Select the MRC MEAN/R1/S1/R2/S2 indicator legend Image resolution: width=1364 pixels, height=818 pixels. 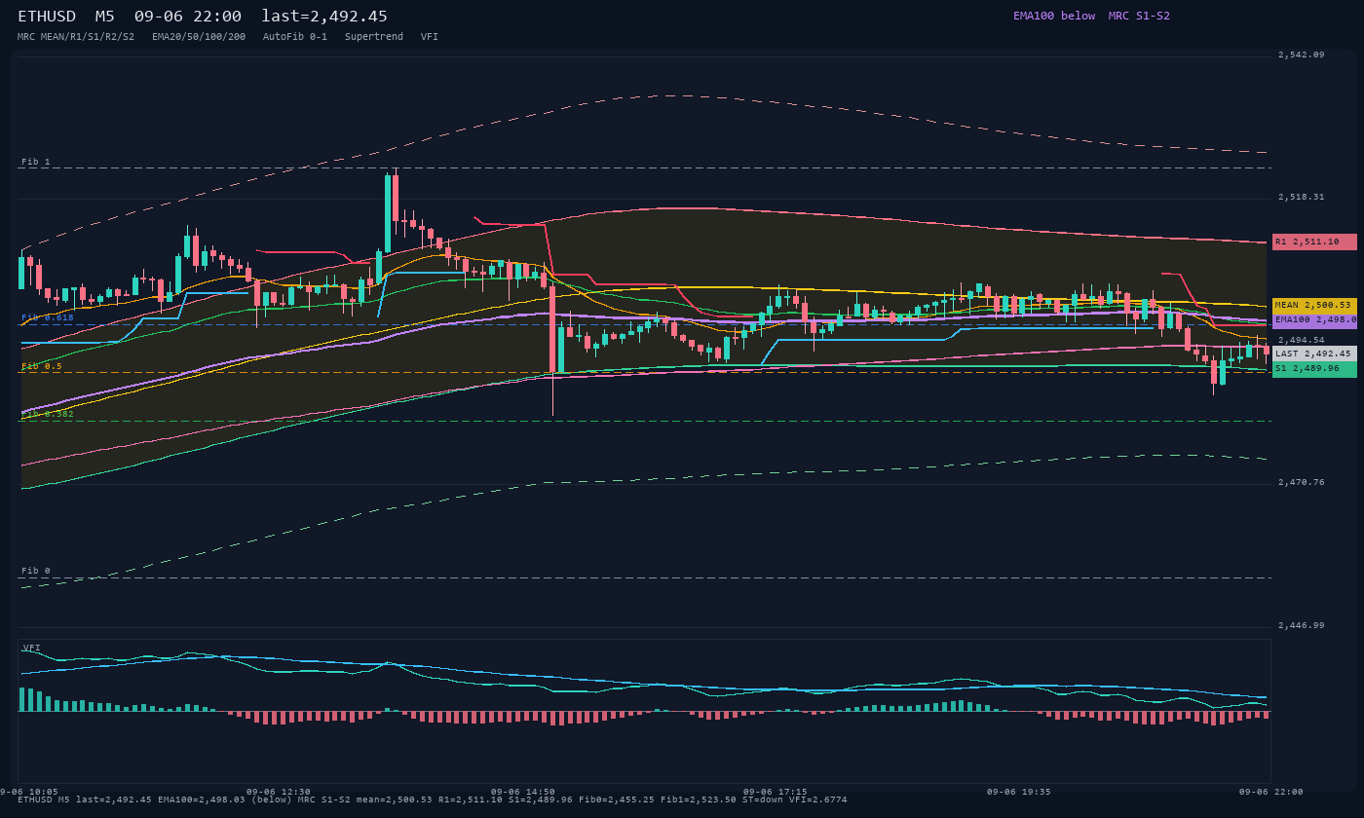(x=76, y=37)
